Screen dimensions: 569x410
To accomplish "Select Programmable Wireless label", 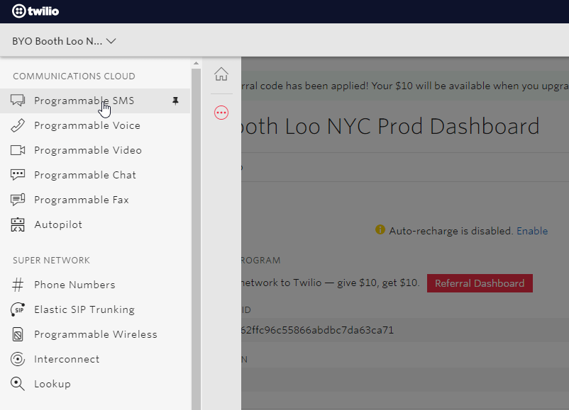I will pyautogui.click(x=96, y=334).
